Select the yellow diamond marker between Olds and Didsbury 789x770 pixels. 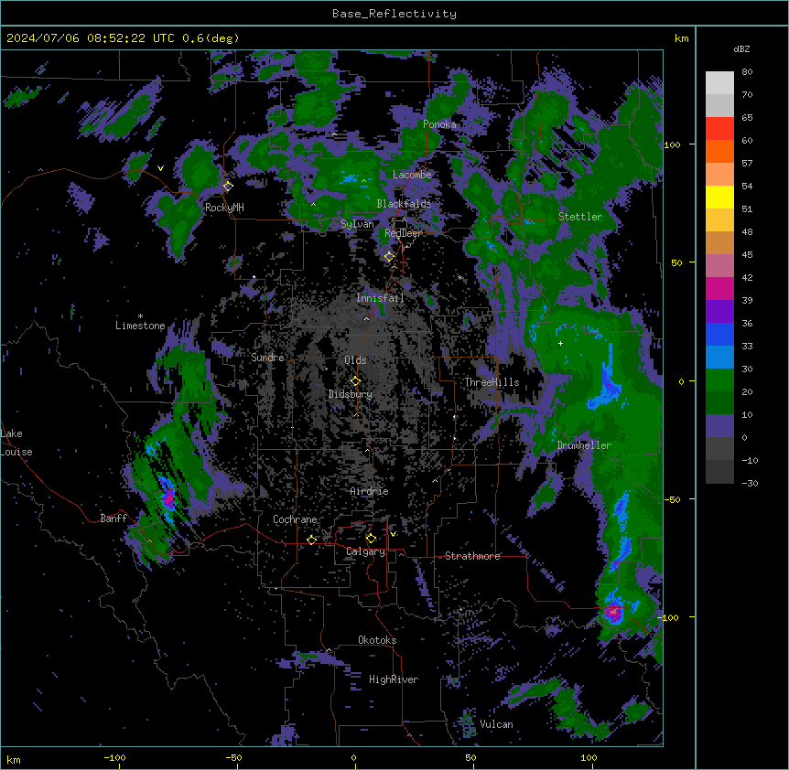coord(355,380)
